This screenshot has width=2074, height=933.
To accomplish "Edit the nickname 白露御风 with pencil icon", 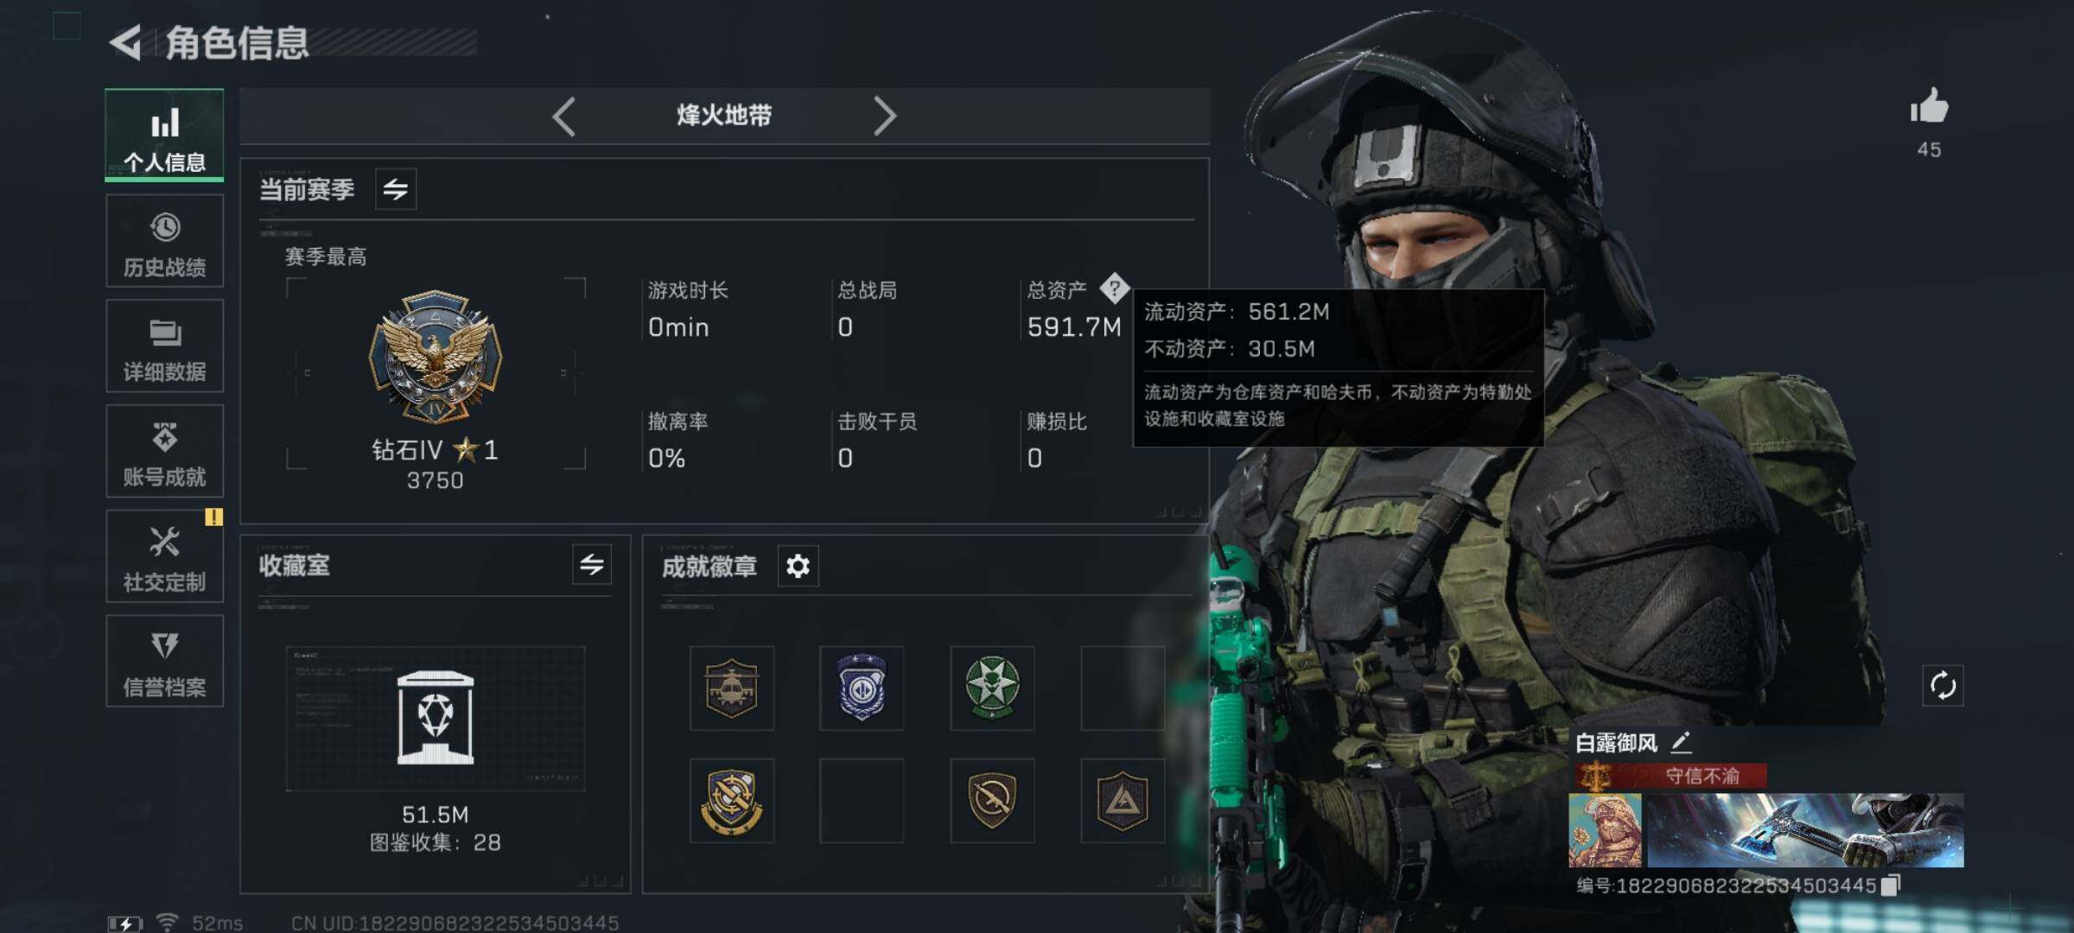I will tap(1681, 742).
